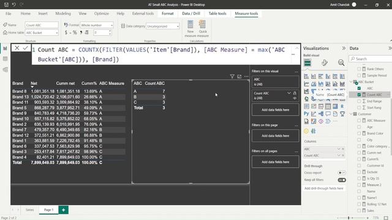
Task: Remove Count ABC from Columns well
Action: [x=343, y=155]
